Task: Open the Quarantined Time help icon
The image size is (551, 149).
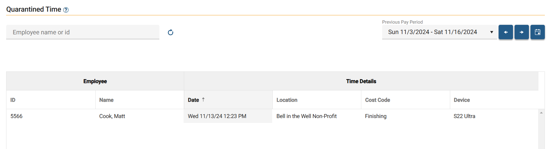Action: pyautogui.click(x=66, y=10)
